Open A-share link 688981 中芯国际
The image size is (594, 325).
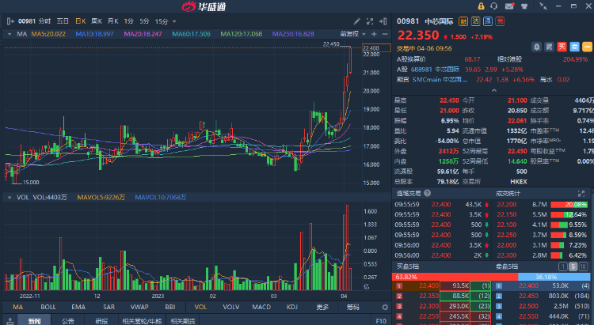435,70
